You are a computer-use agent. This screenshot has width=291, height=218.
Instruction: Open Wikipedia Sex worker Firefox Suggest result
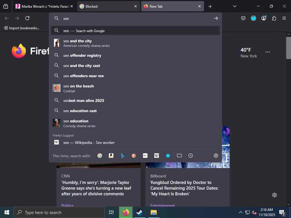[x=135, y=142]
